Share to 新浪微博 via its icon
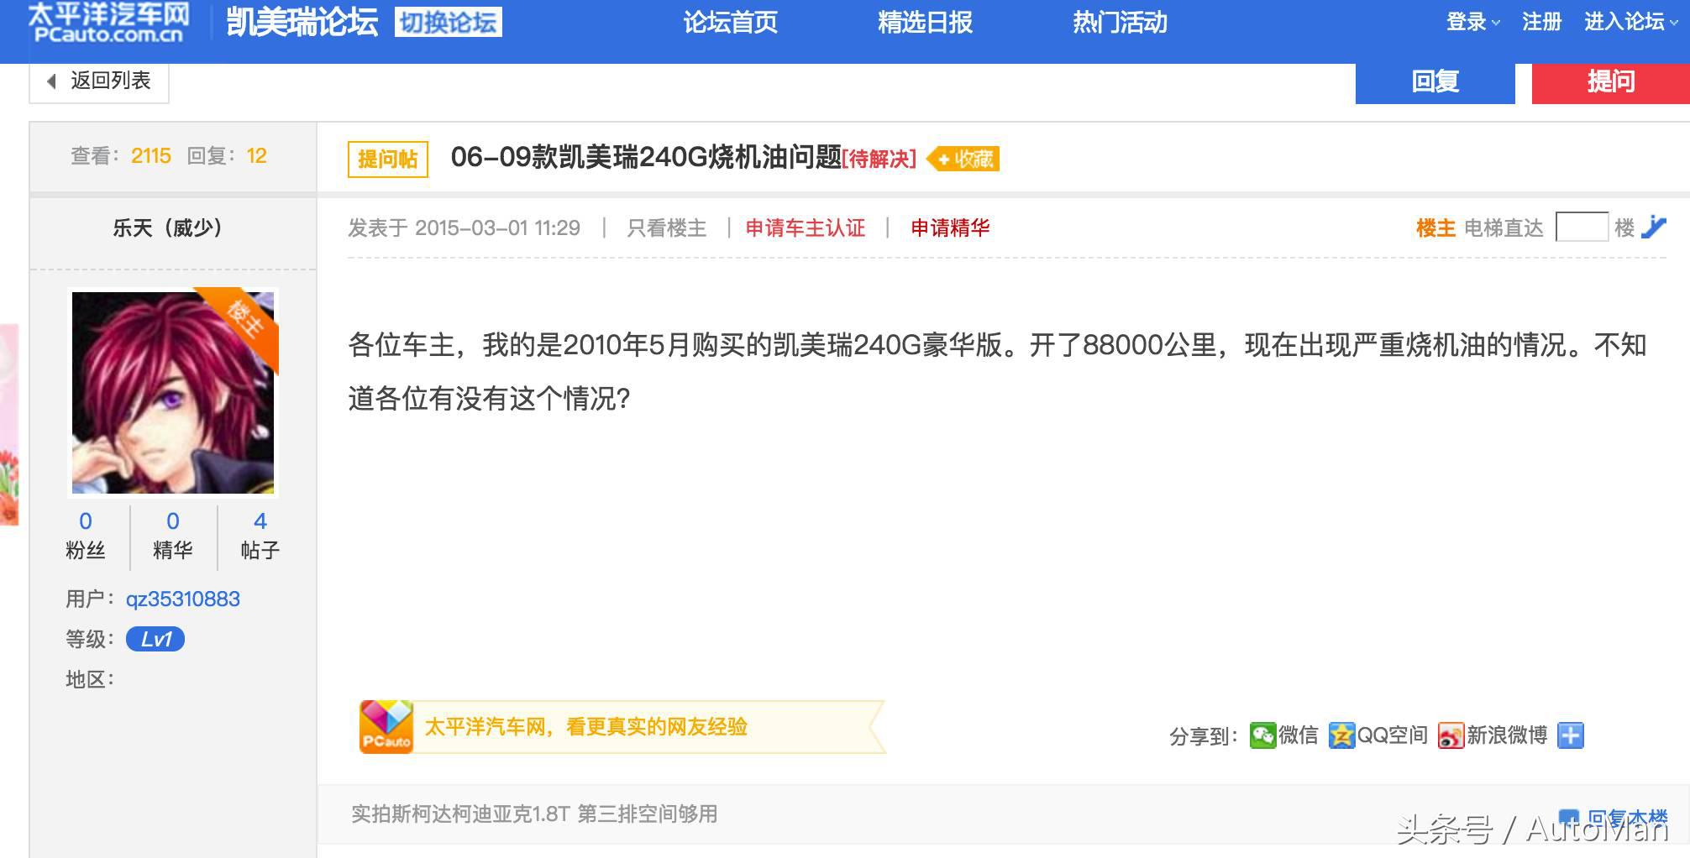 click(x=1452, y=735)
